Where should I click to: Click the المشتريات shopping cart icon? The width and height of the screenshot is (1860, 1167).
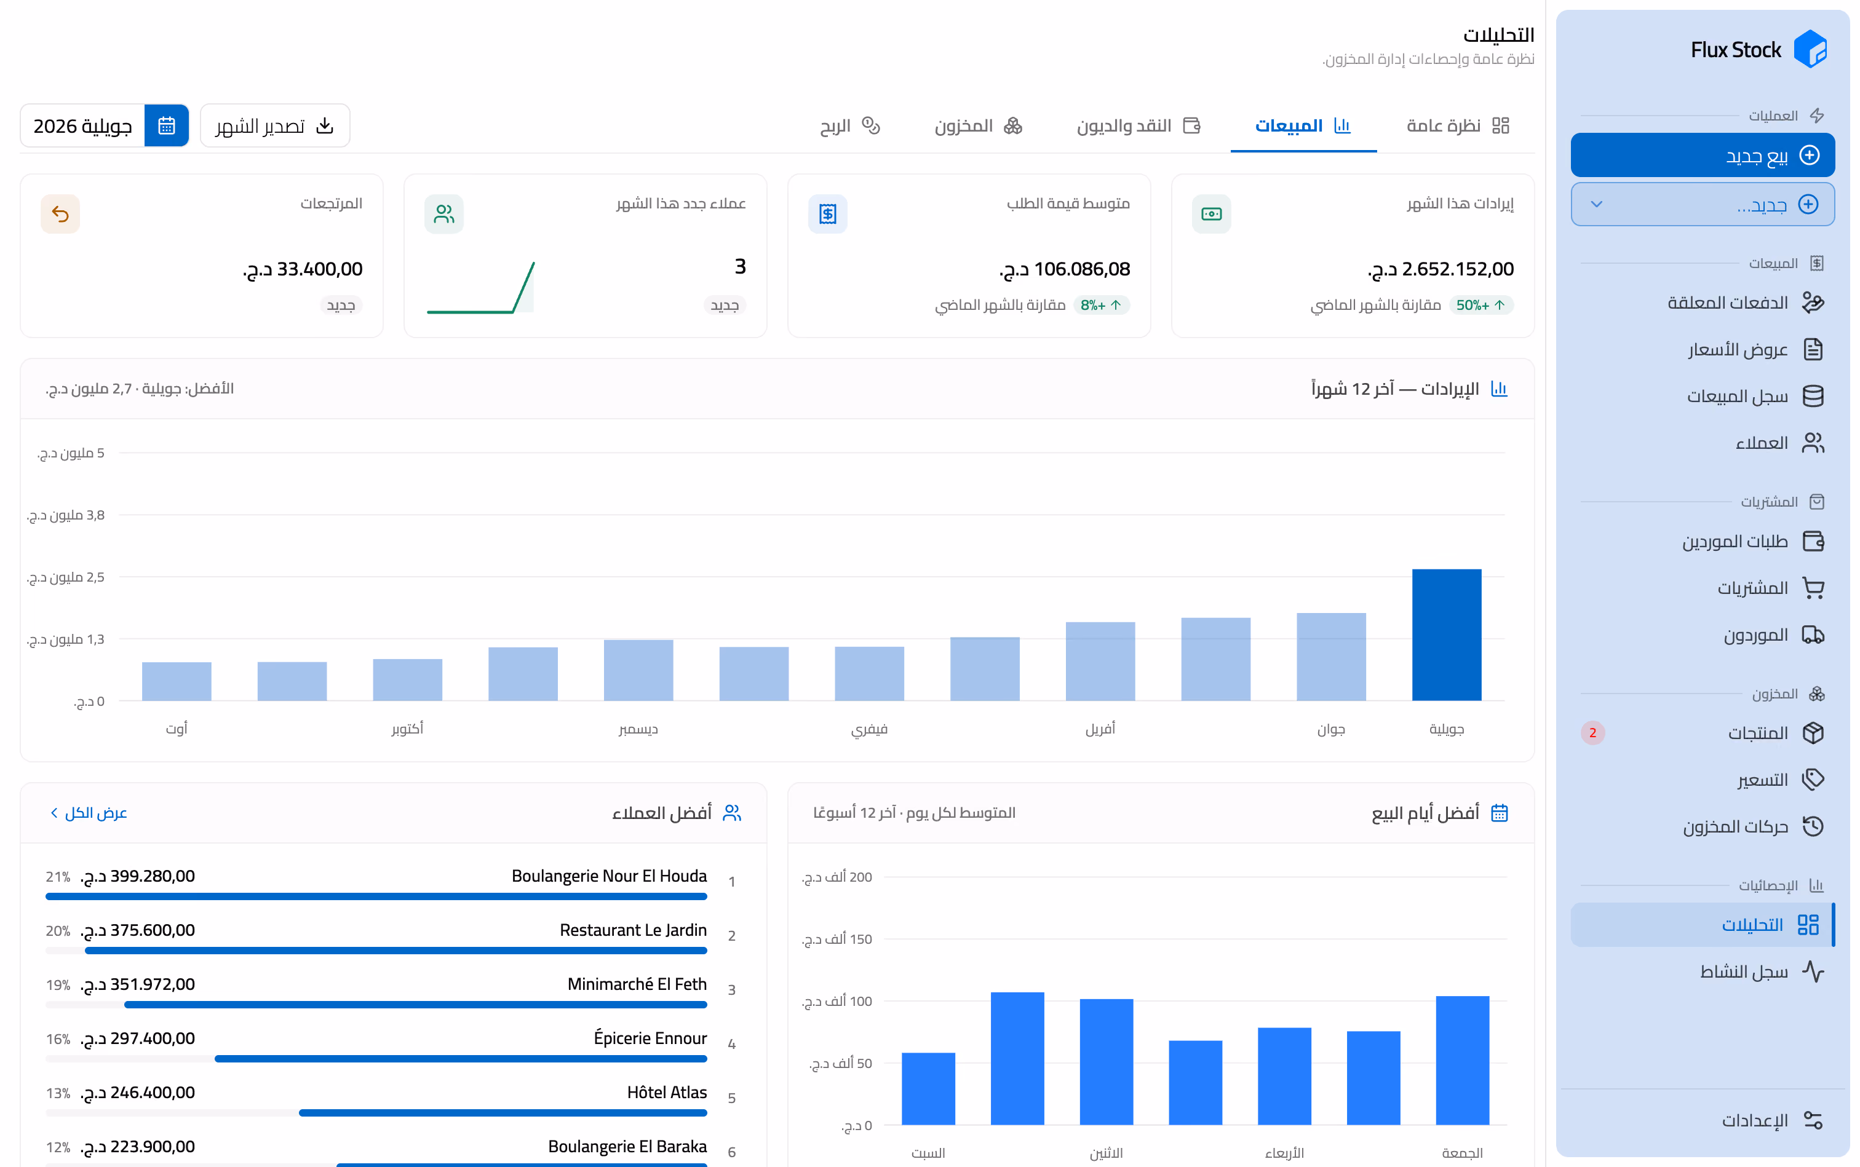pyautogui.click(x=1812, y=588)
